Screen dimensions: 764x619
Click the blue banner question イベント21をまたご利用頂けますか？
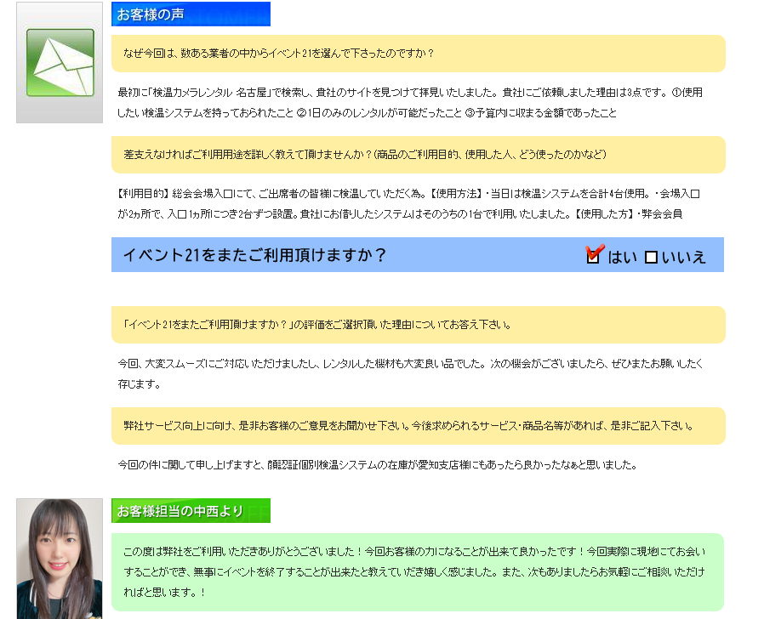(255, 255)
